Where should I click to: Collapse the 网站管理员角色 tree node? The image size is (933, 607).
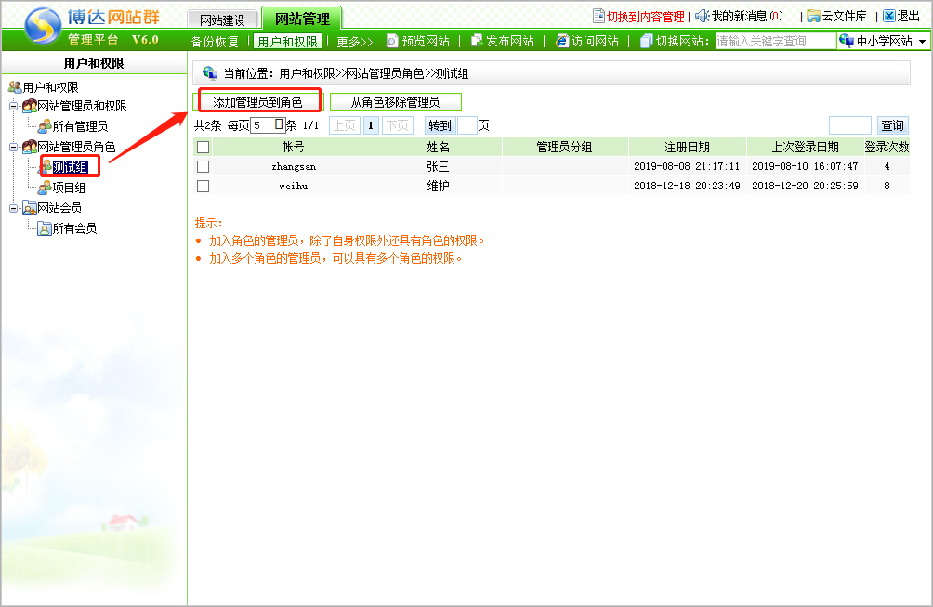[x=14, y=147]
